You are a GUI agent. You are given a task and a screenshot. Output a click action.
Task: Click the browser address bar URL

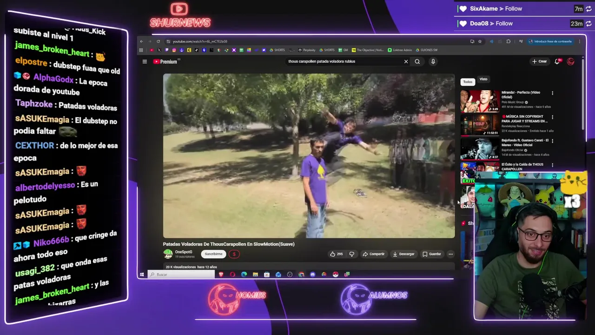[x=200, y=41]
